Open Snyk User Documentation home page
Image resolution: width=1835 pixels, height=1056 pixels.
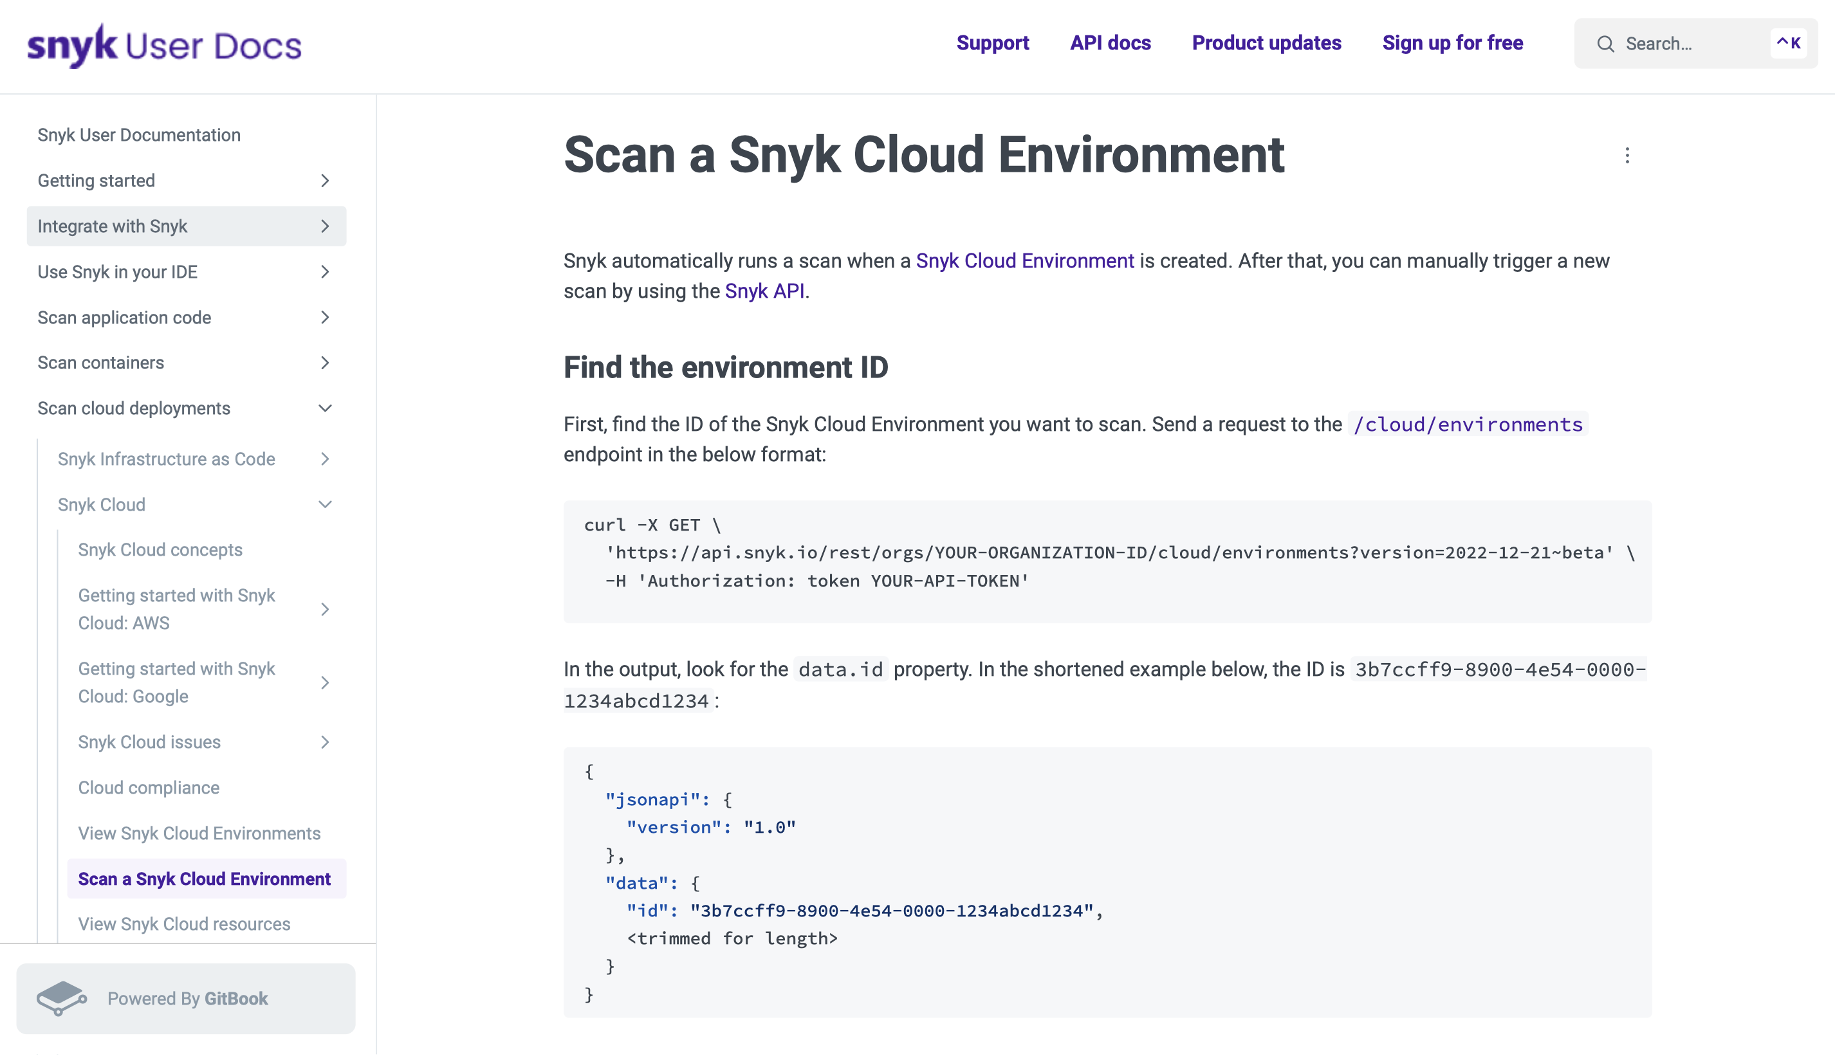click(x=138, y=135)
